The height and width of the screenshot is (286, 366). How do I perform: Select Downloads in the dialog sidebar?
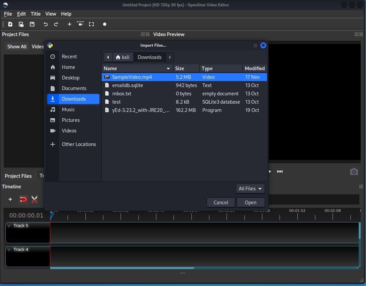tap(73, 99)
